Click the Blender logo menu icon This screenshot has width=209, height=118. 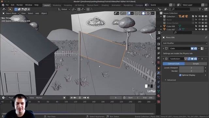[3, 5]
